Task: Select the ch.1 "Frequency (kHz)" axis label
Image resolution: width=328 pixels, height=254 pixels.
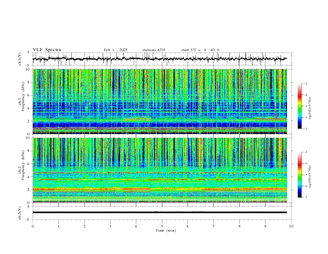Action: point(23,95)
